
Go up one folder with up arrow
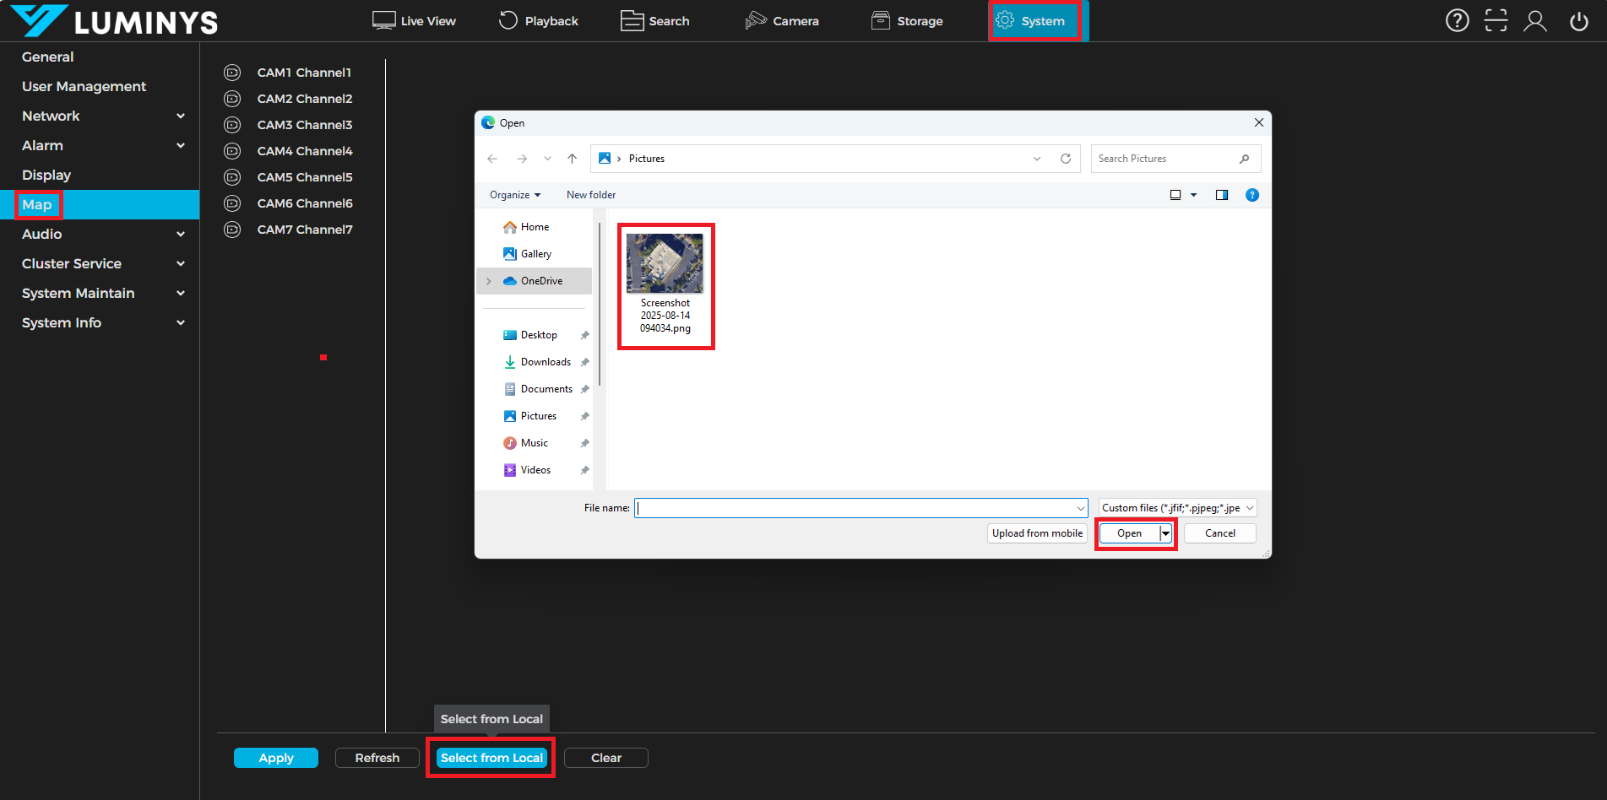[x=573, y=159]
